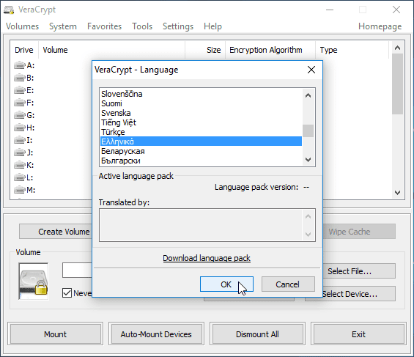Open the Favorites menu
This screenshot has width=414, height=357.
104,26
